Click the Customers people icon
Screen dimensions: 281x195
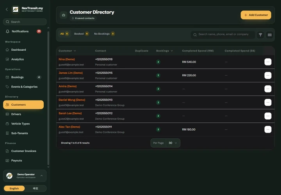point(7,105)
